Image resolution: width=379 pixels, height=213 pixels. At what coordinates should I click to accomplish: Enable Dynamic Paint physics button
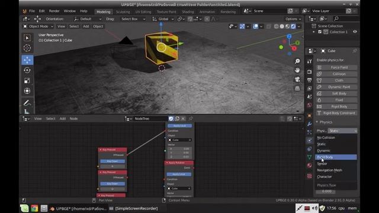(x=337, y=87)
